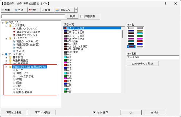This screenshot has width=181, height=117.
Task: Collapse the パースモニタ folder node
Action: 6,38
